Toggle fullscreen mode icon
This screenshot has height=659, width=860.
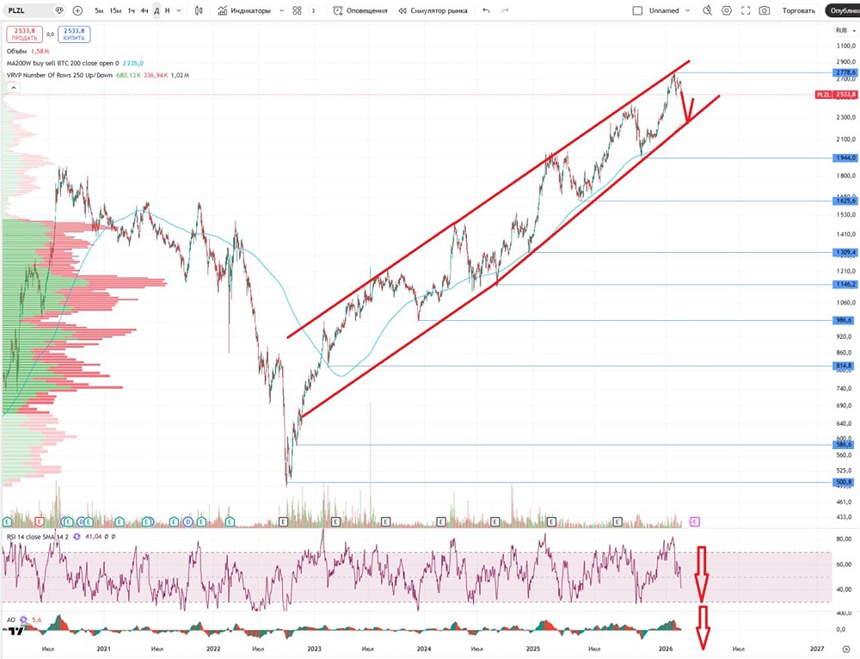point(746,10)
